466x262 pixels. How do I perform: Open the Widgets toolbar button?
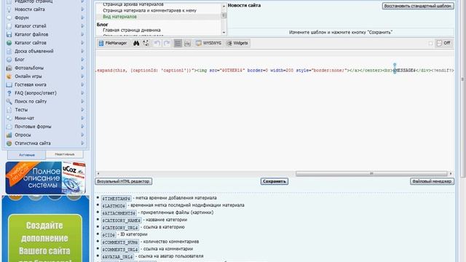click(237, 43)
